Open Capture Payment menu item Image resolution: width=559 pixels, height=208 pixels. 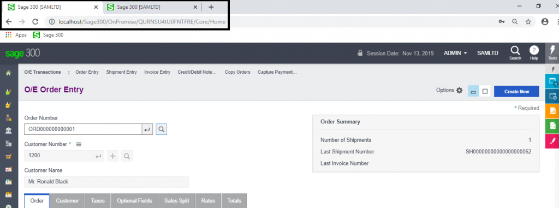(277, 72)
